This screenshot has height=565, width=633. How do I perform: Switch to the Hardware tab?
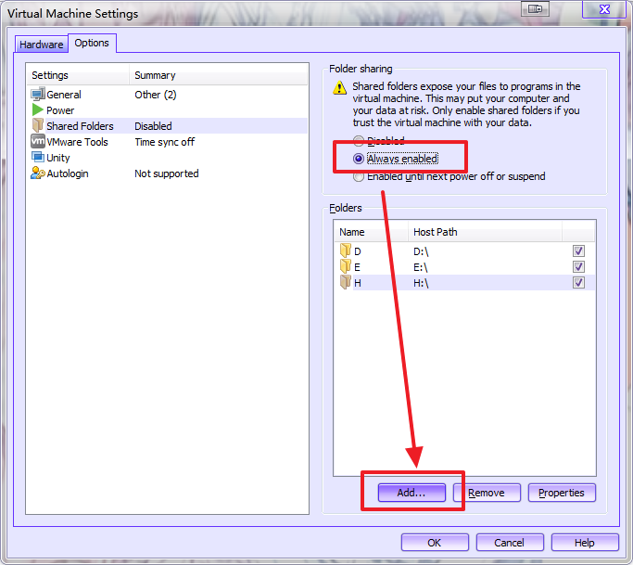click(x=42, y=45)
